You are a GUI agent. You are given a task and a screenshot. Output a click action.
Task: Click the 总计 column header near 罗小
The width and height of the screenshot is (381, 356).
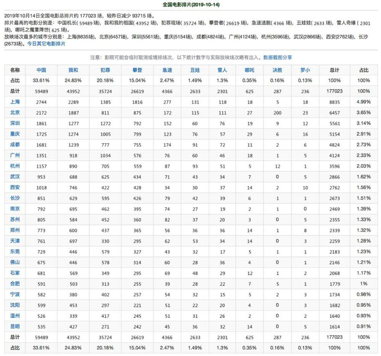(x=334, y=70)
